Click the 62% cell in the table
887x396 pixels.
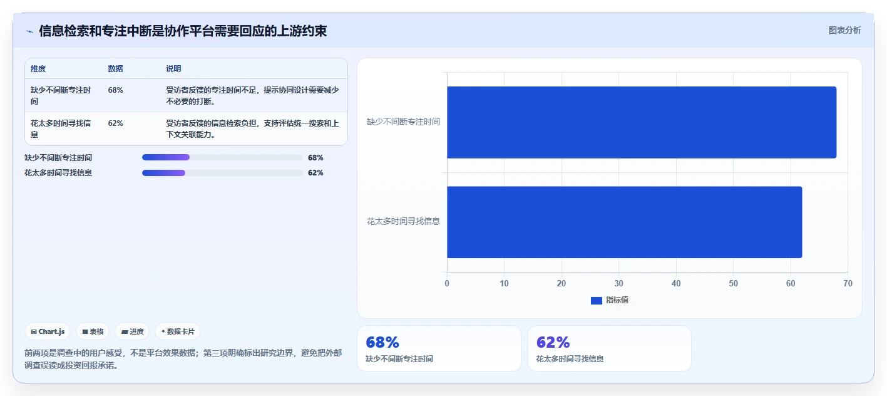(115, 123)
